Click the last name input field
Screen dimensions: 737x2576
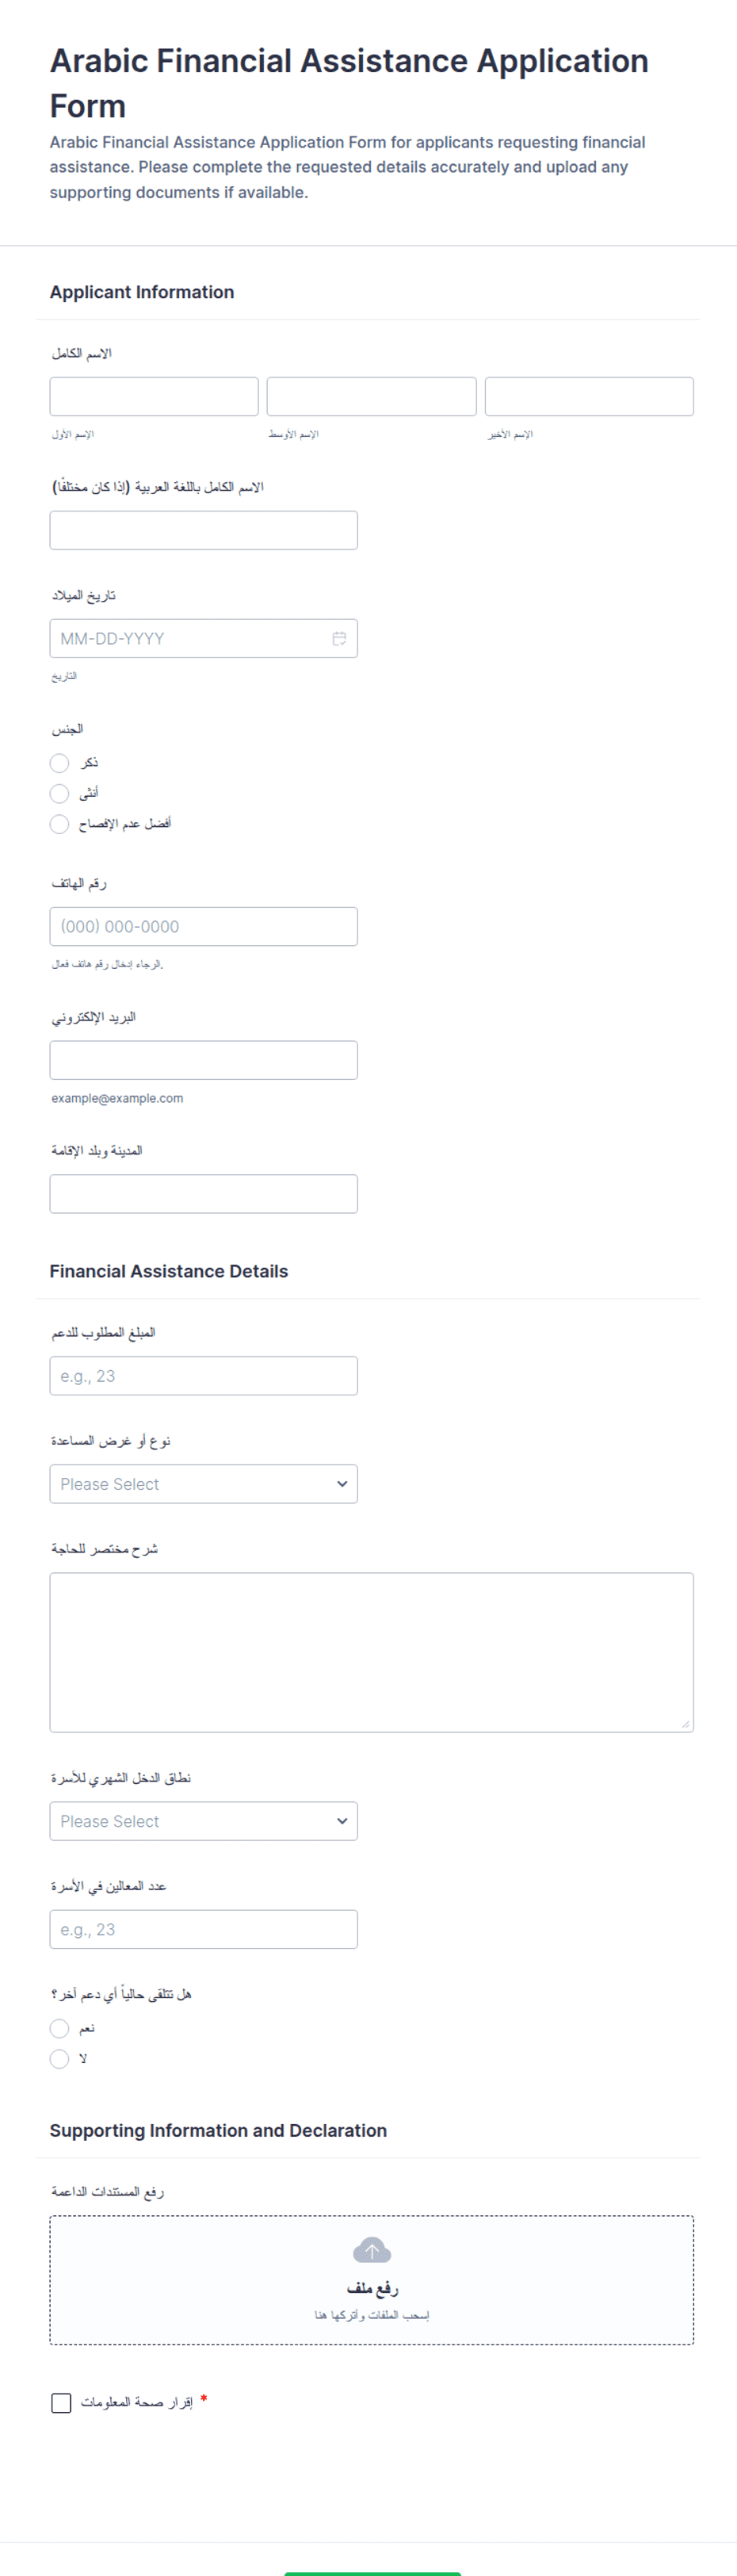pyautogui.click(x=589, y=396)
